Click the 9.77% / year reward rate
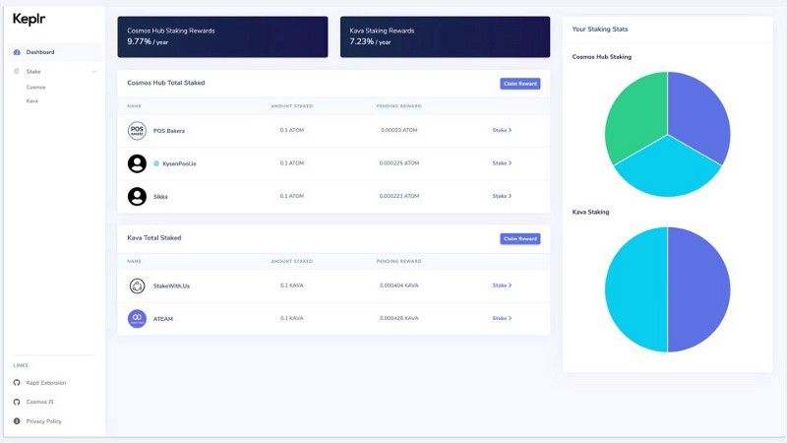787x443 pixels. tap(148, 41)
